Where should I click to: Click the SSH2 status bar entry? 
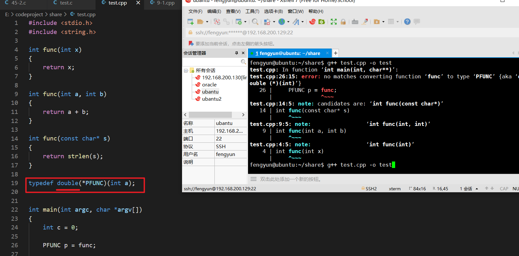[x=369, y=189]
